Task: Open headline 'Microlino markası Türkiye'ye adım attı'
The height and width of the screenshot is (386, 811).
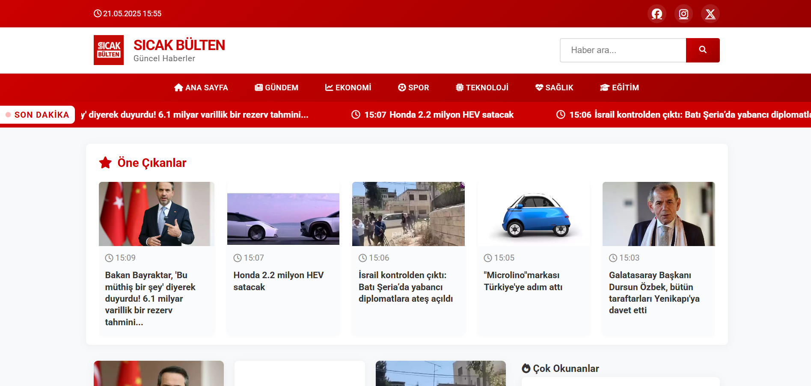Action: coord(523,281)
